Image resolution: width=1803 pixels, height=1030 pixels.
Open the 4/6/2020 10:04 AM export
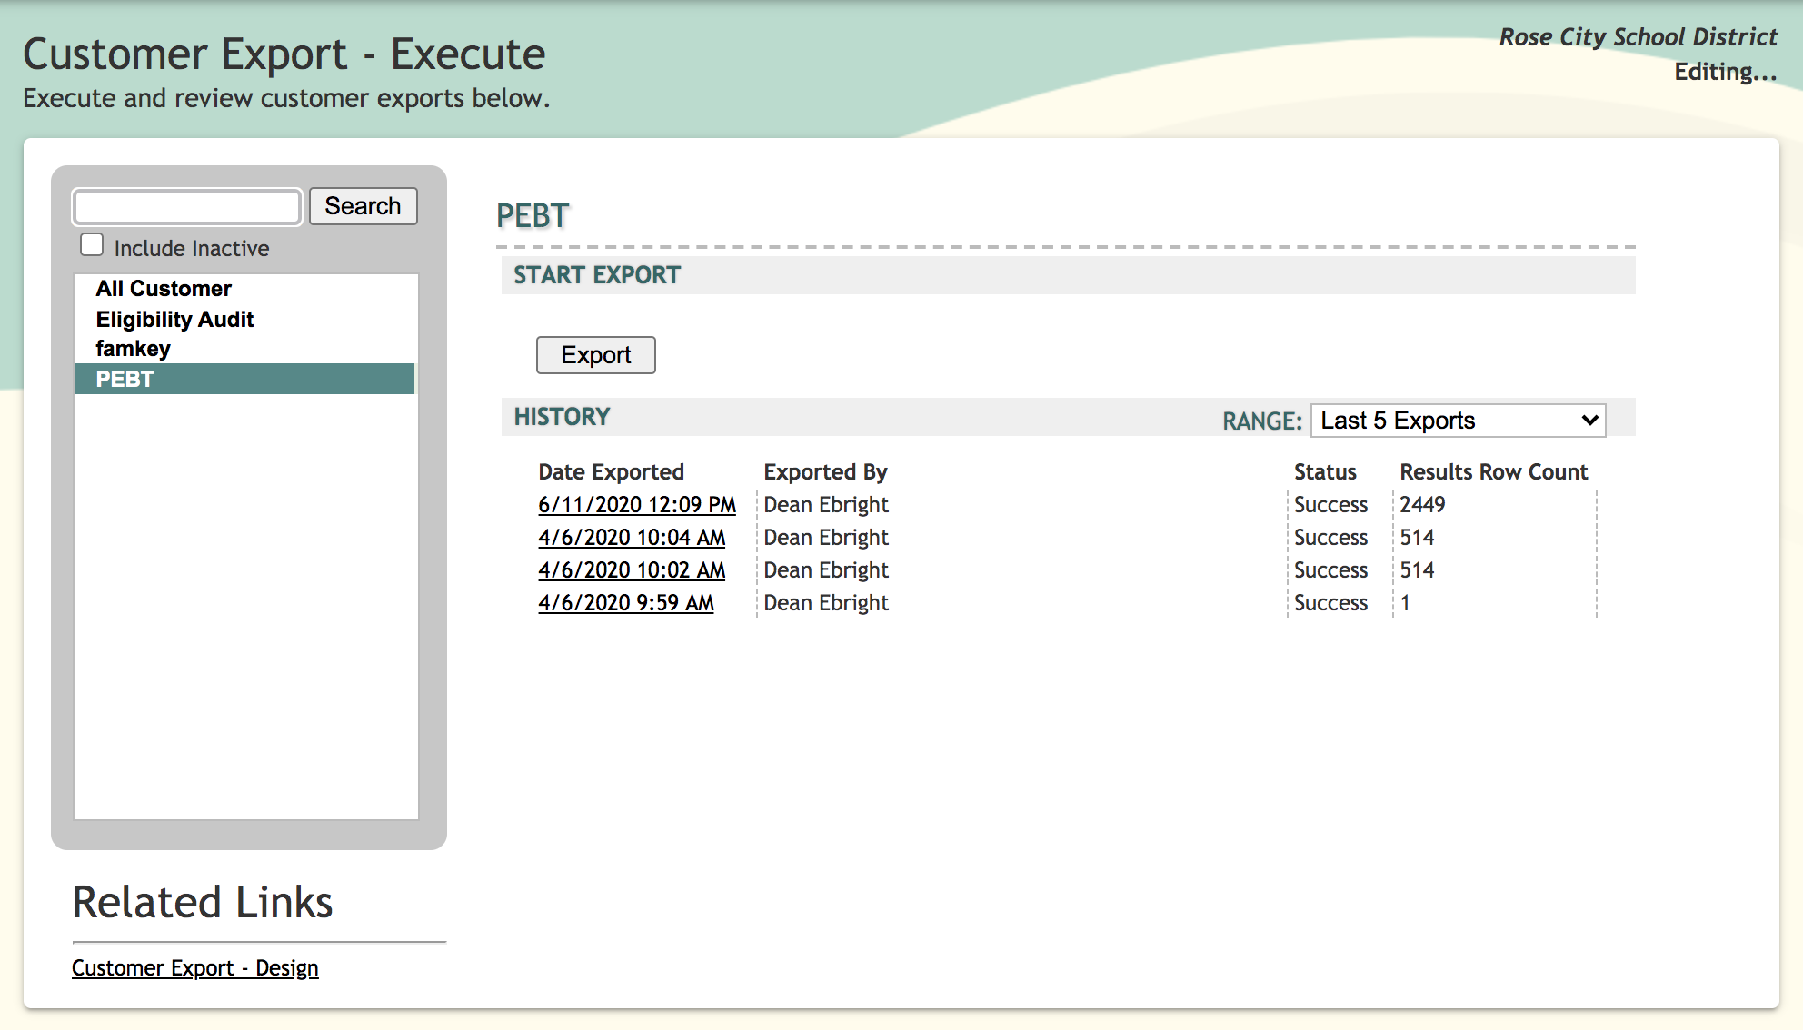coord(631,538)
